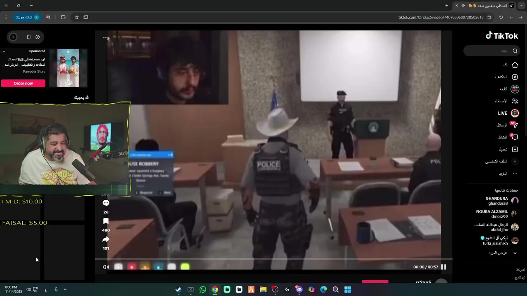Viewport: 527px width, 296px height.
Task: Click the browser back arrow
Action: tap(521, 17)
